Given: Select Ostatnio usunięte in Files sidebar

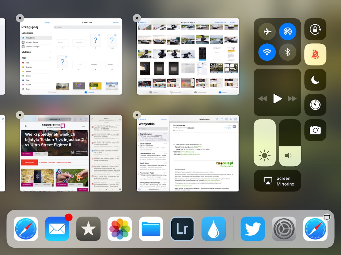Looking at the screenshot, I should coord(36,46).
